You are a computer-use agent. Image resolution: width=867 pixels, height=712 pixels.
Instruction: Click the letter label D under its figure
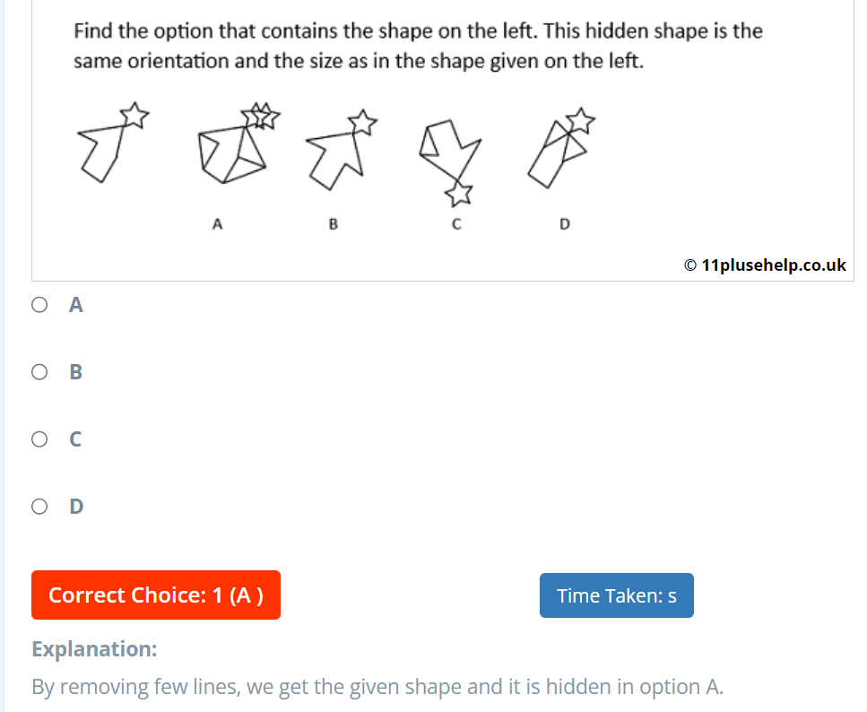coord(564,224)
